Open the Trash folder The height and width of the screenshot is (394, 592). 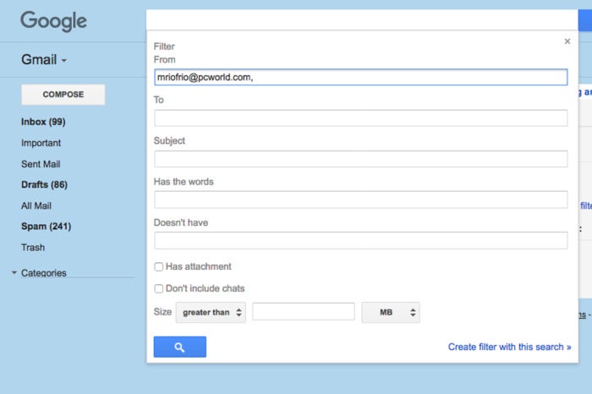pos(33,248)
